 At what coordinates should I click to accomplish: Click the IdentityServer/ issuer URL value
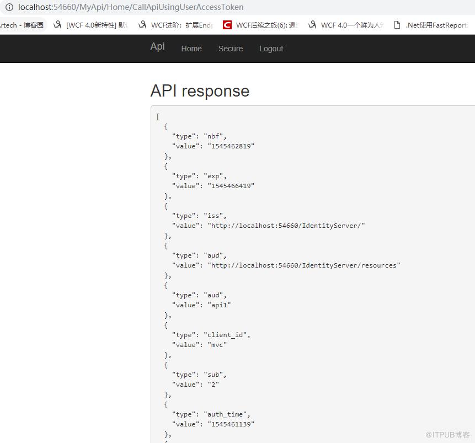click(286, 226)
